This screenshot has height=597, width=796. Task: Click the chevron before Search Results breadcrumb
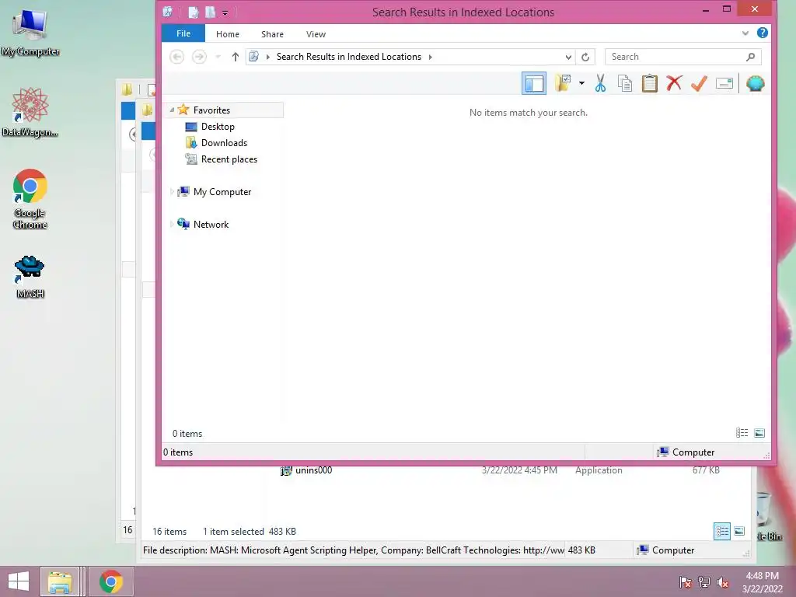[x=268, y=57]
